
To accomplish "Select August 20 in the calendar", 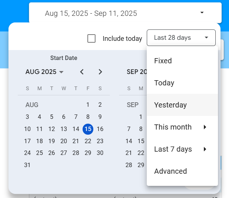I will 63,141.
